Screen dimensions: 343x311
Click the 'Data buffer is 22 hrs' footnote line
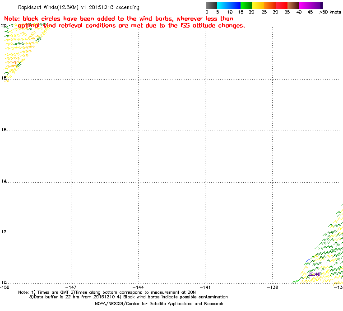(x=129, y=297)
